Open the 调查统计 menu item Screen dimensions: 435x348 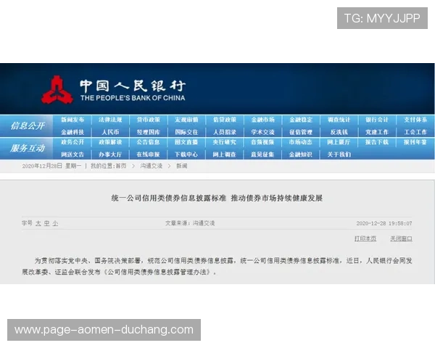(339, 120)
